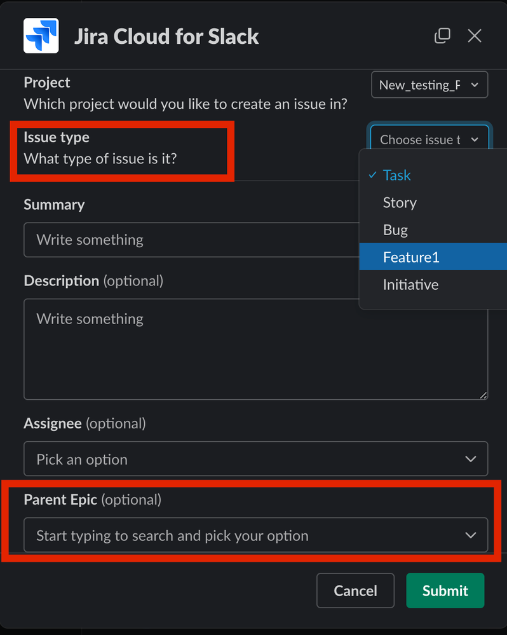Choose Story from the issue type list

[x=400, y=203]
